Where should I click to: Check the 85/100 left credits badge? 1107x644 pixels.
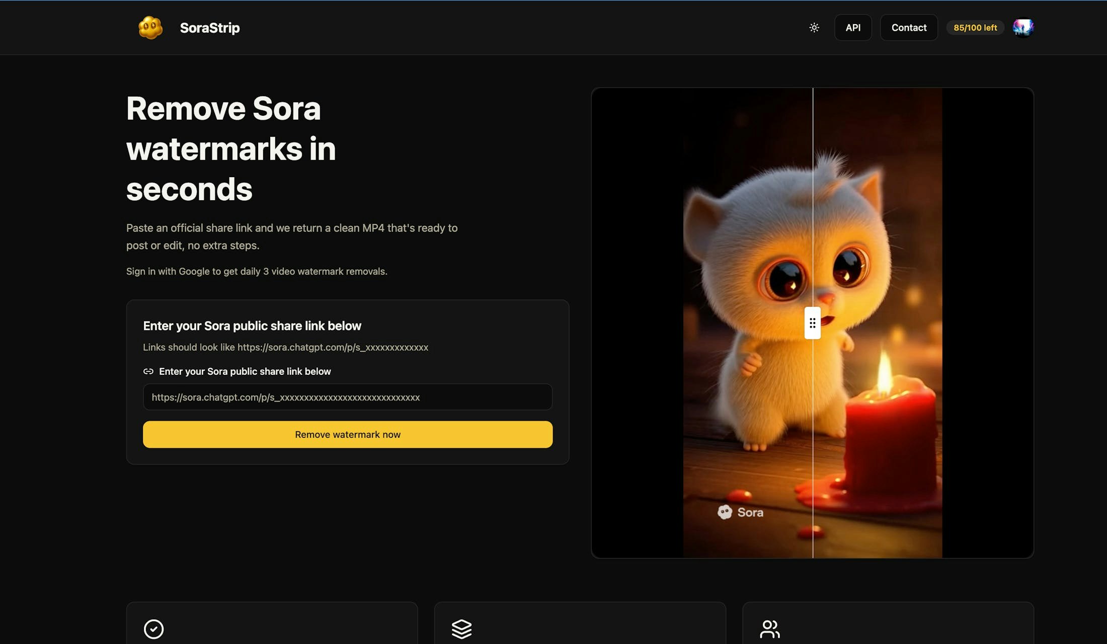pyautogui.click(x=975, y=28)
